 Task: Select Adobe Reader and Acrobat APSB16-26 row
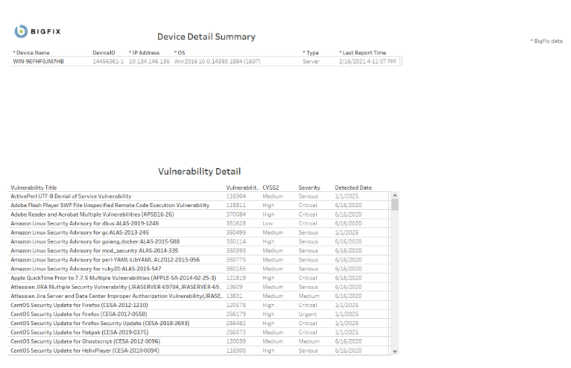[199, 214]
